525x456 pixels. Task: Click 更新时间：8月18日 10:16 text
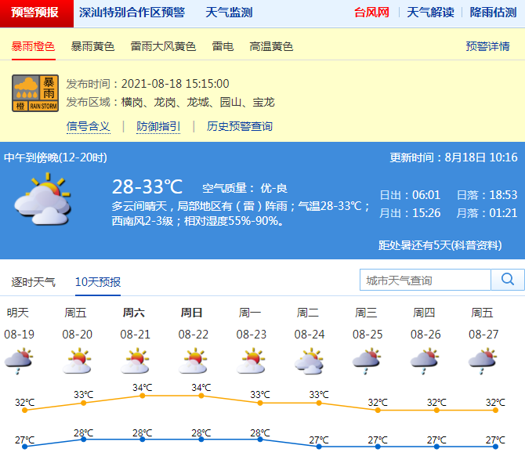click(454, 157)
